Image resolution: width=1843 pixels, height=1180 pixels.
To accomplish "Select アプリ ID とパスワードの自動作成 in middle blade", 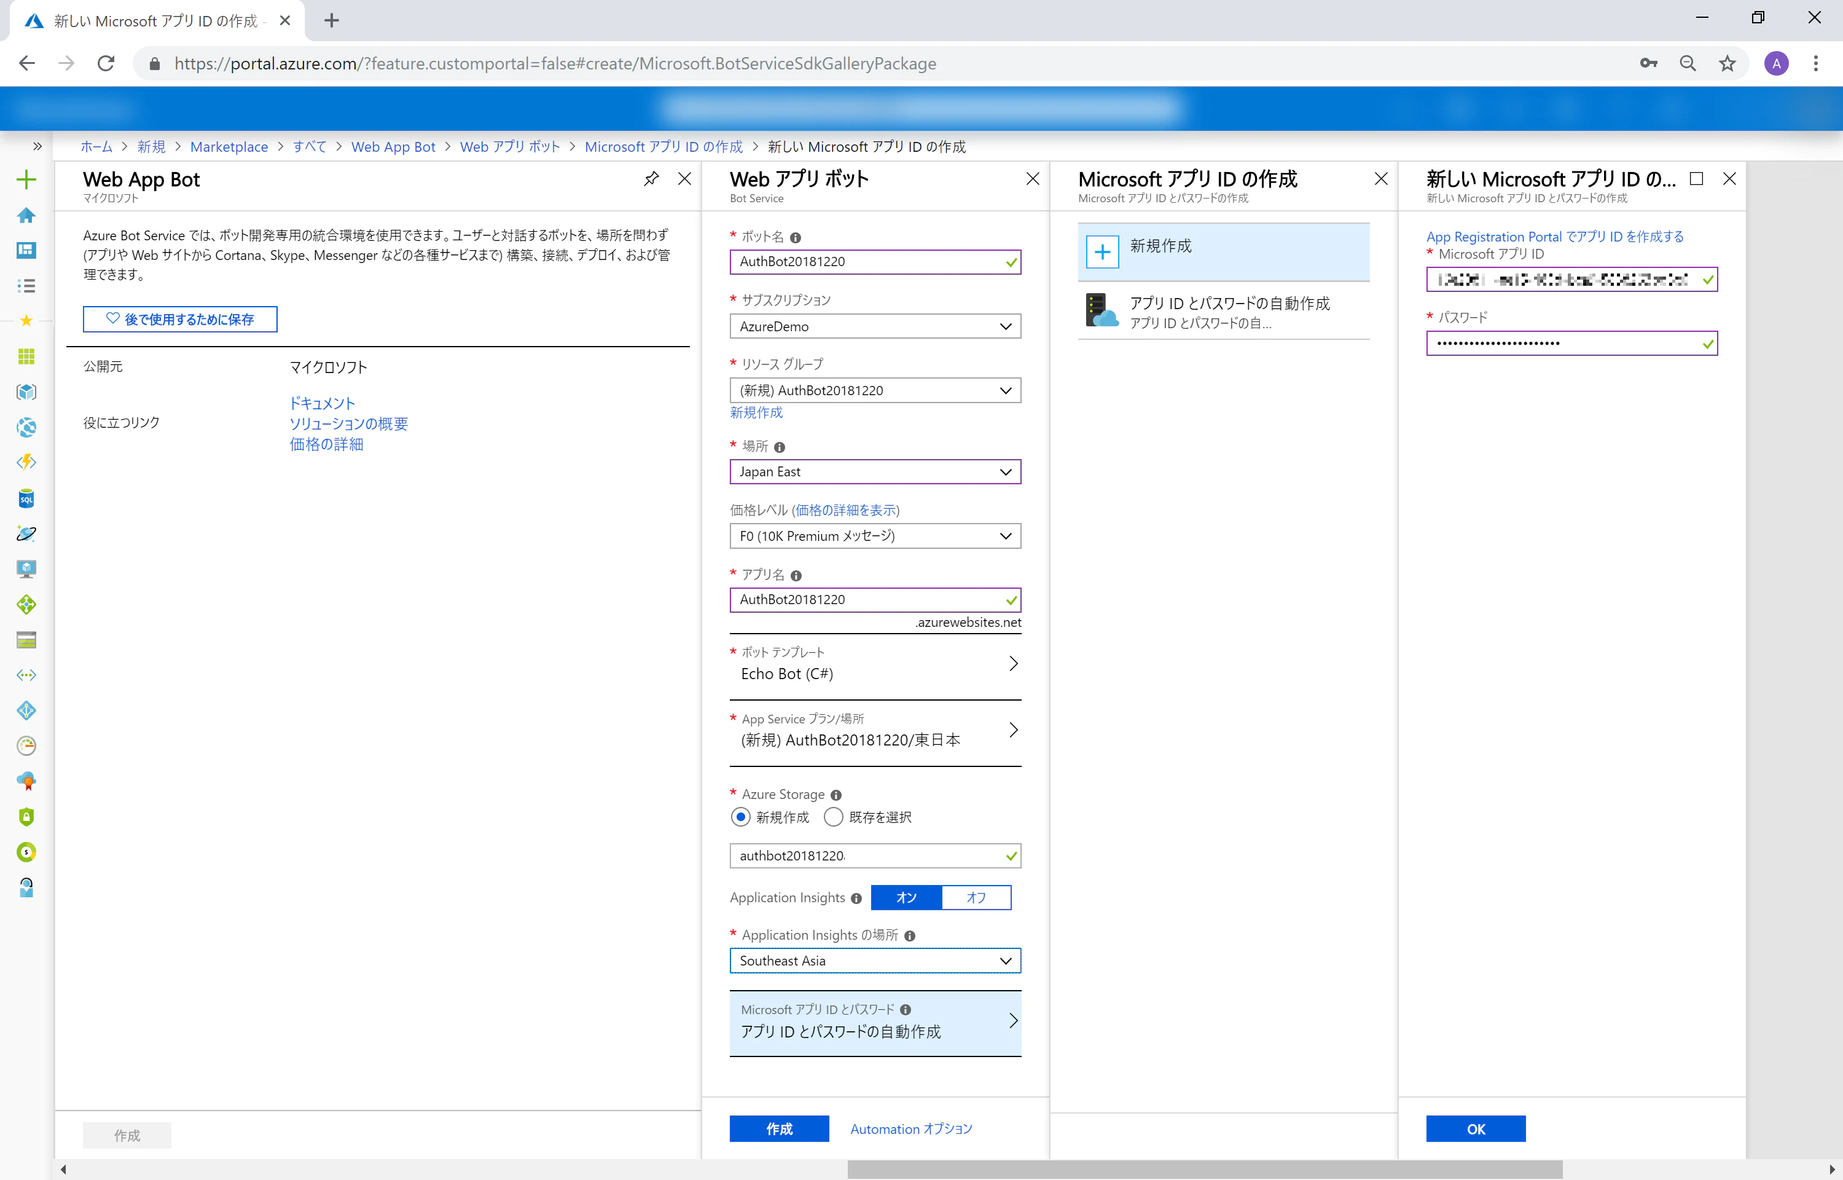I will point(1224,311).
